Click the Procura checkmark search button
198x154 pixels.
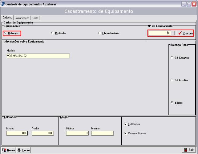185,33
